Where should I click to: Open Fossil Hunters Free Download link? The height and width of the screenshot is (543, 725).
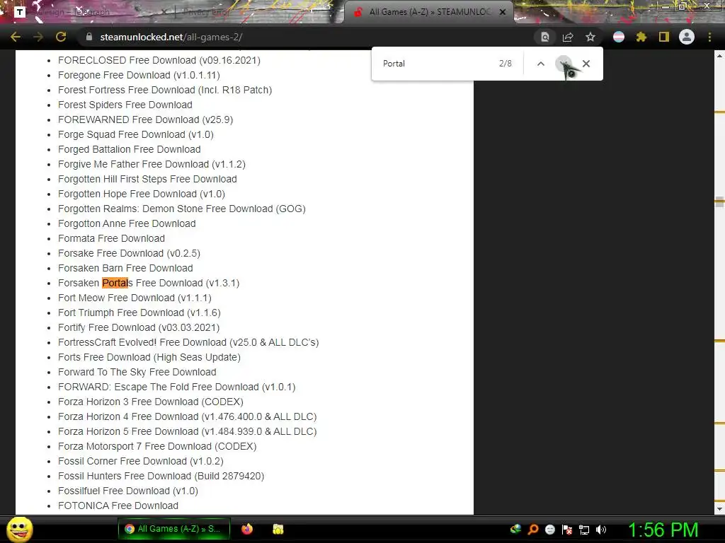coord(161,476)
